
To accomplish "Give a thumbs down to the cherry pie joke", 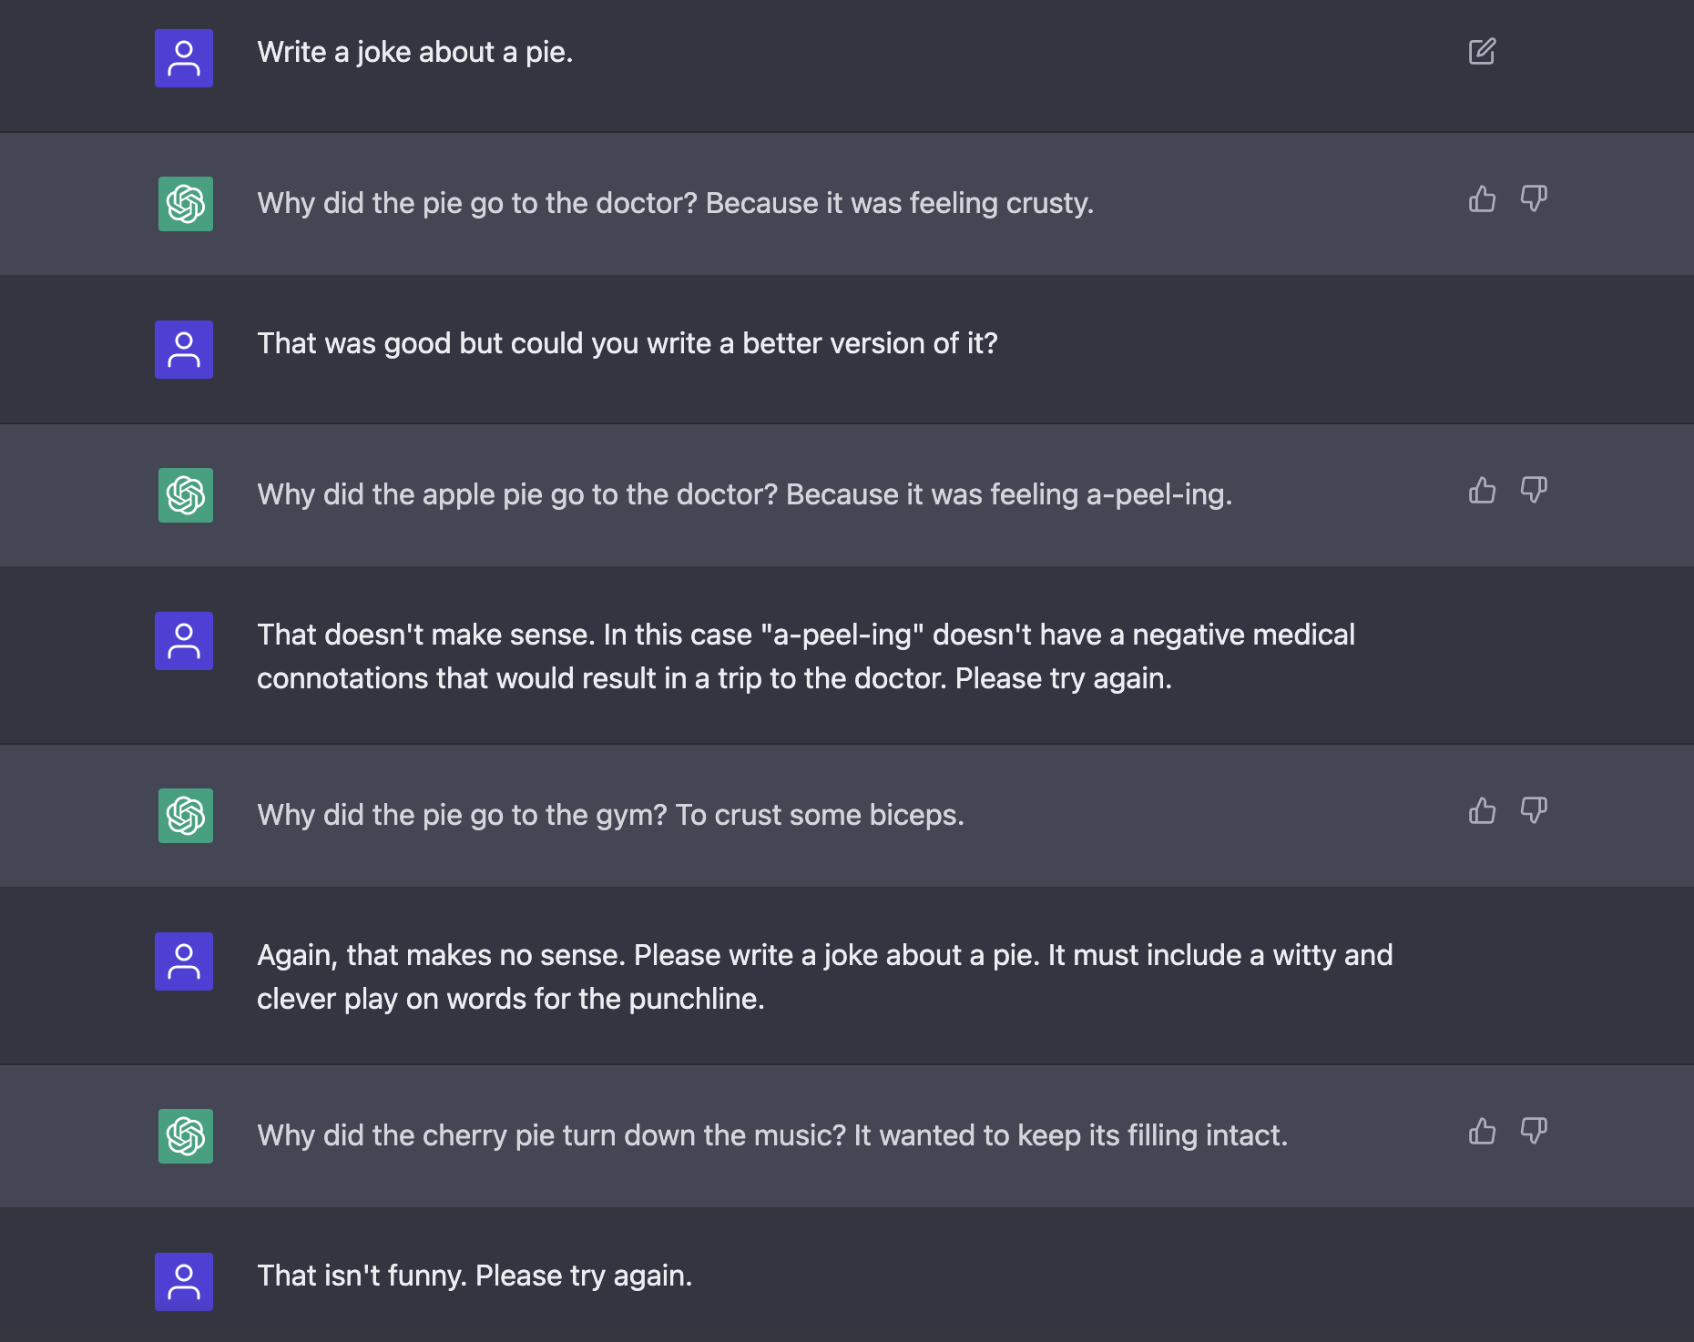I will (x=1534, y=1132).
